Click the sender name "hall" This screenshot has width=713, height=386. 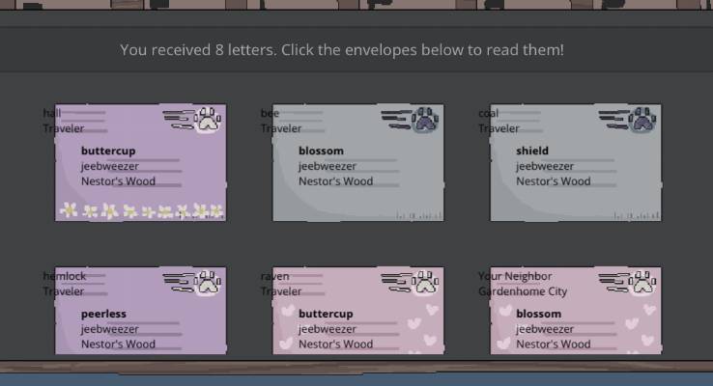51,113
